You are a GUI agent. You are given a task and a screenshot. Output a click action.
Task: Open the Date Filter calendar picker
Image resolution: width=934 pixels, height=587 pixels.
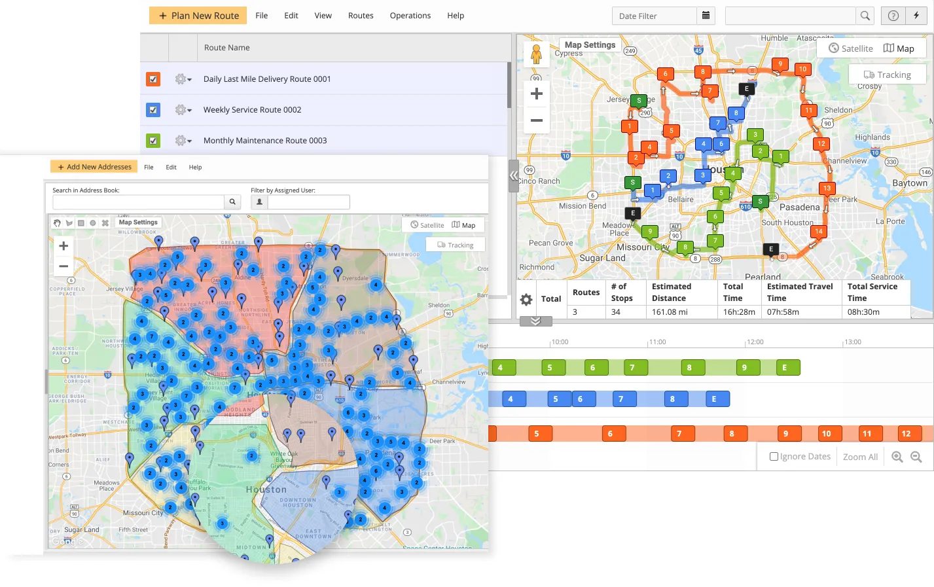pos(706,14)
